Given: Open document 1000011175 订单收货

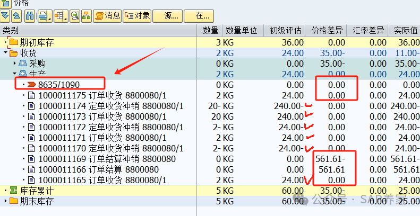Looking at the screenshot, I should 102,95.
